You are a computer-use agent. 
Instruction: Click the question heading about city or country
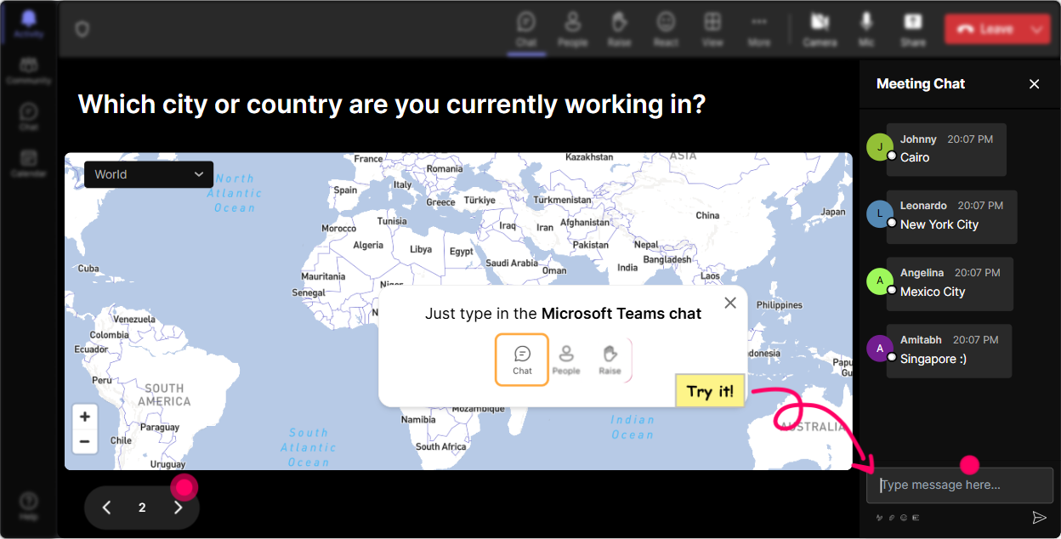(392, 105)
